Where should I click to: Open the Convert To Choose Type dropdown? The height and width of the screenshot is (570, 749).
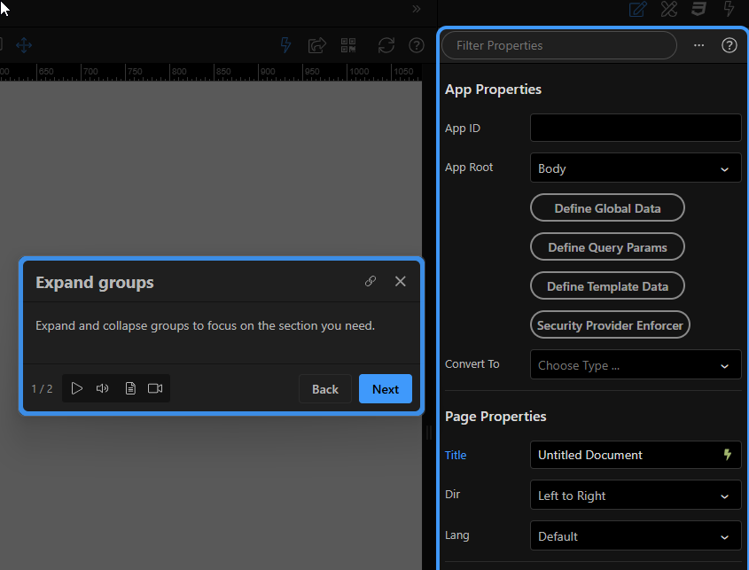tap(636, 364)
